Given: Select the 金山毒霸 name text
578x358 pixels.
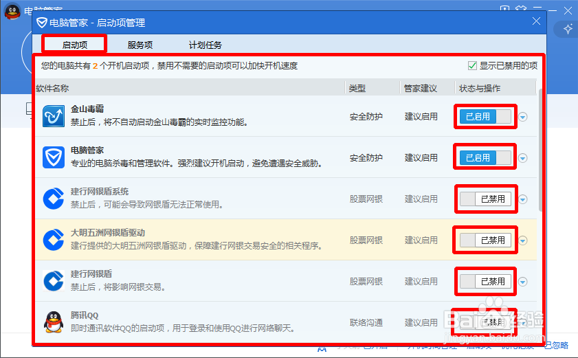Looking at the screenshot, I should [x=87, y=109].
